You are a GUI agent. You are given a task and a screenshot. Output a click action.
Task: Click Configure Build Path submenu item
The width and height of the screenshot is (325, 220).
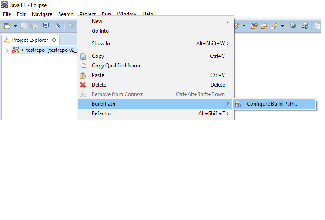click(274, 104)
